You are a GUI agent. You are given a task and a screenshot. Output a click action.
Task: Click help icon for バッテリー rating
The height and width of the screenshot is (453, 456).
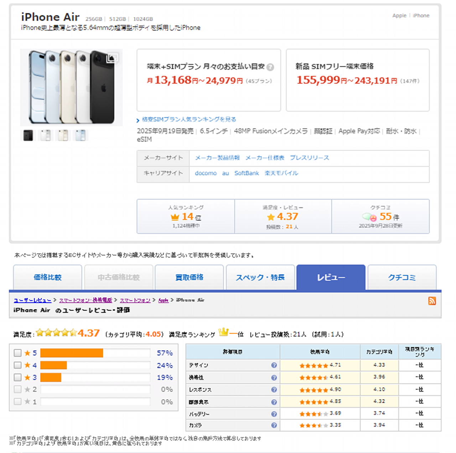point(274,414)
